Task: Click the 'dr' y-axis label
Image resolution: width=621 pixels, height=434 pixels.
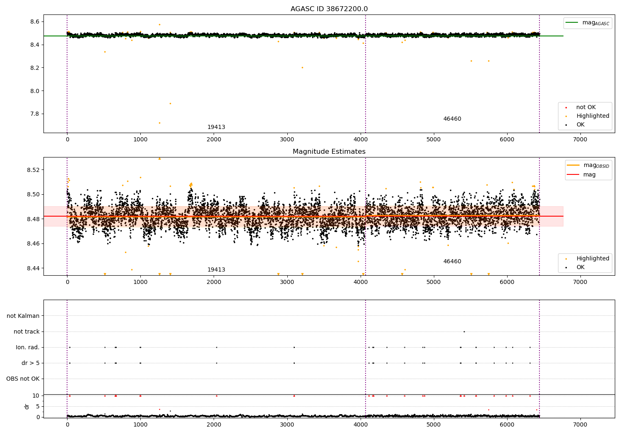Action: [x=27, y=406]
